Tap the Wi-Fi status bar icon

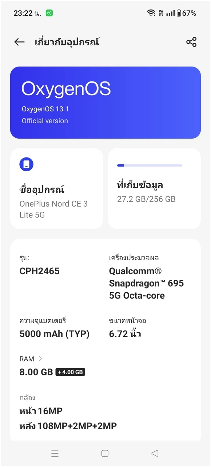tap(151, 13)
